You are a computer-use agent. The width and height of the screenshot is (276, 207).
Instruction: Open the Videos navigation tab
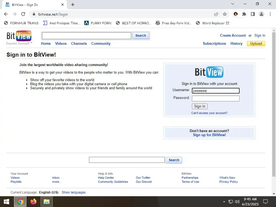point(61,43)
